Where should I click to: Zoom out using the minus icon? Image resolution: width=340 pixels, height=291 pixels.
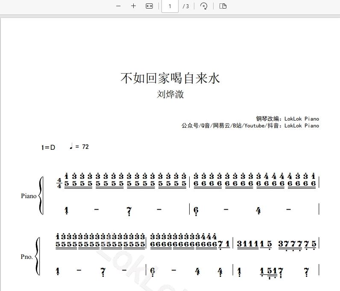118,6
